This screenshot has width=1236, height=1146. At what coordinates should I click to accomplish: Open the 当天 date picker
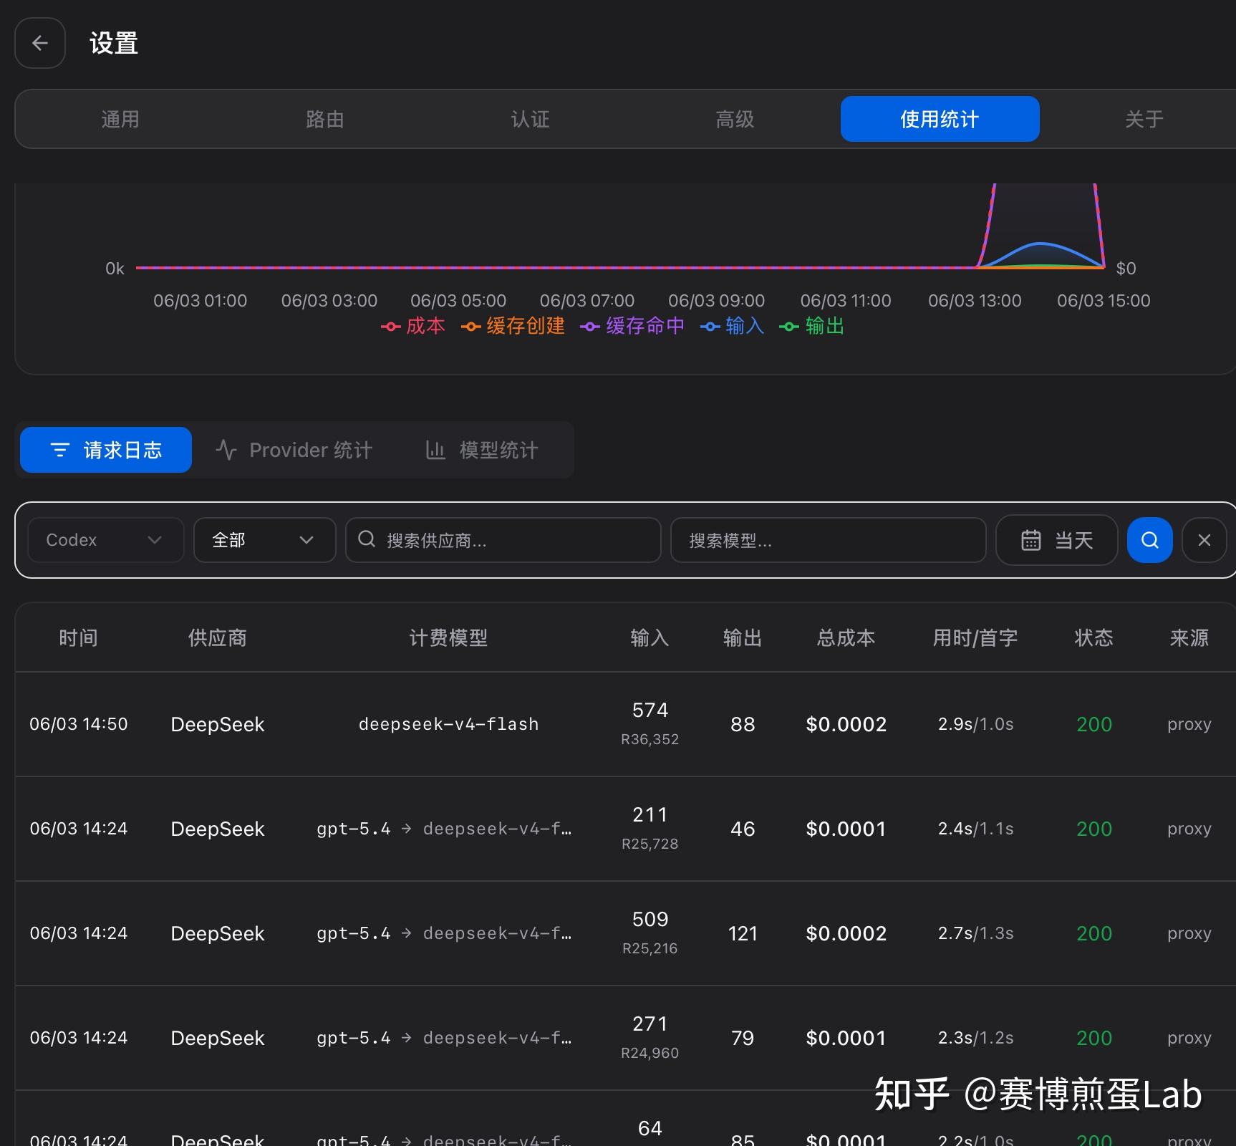(x=1056, y=540)
